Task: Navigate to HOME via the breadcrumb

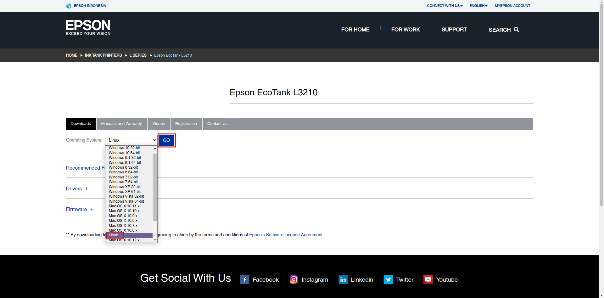Action: (x=71, y=55)
